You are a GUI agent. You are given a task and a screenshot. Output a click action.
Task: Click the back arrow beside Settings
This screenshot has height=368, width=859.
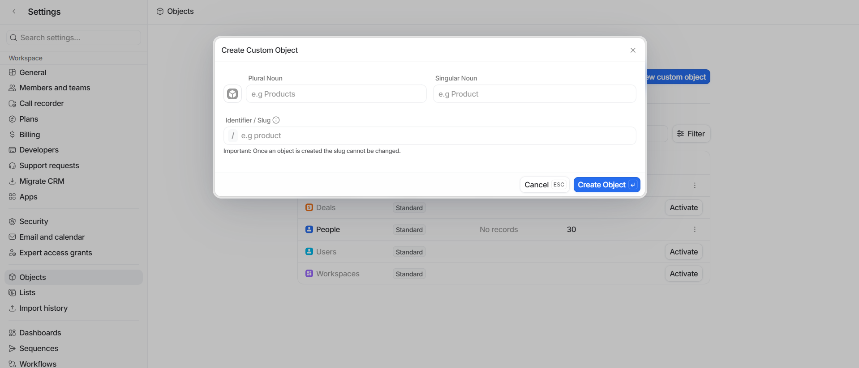point(14,12)
